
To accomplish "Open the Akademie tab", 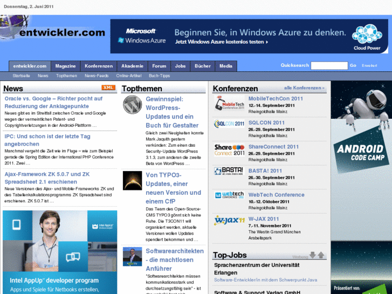I will (x=132, y=66).
